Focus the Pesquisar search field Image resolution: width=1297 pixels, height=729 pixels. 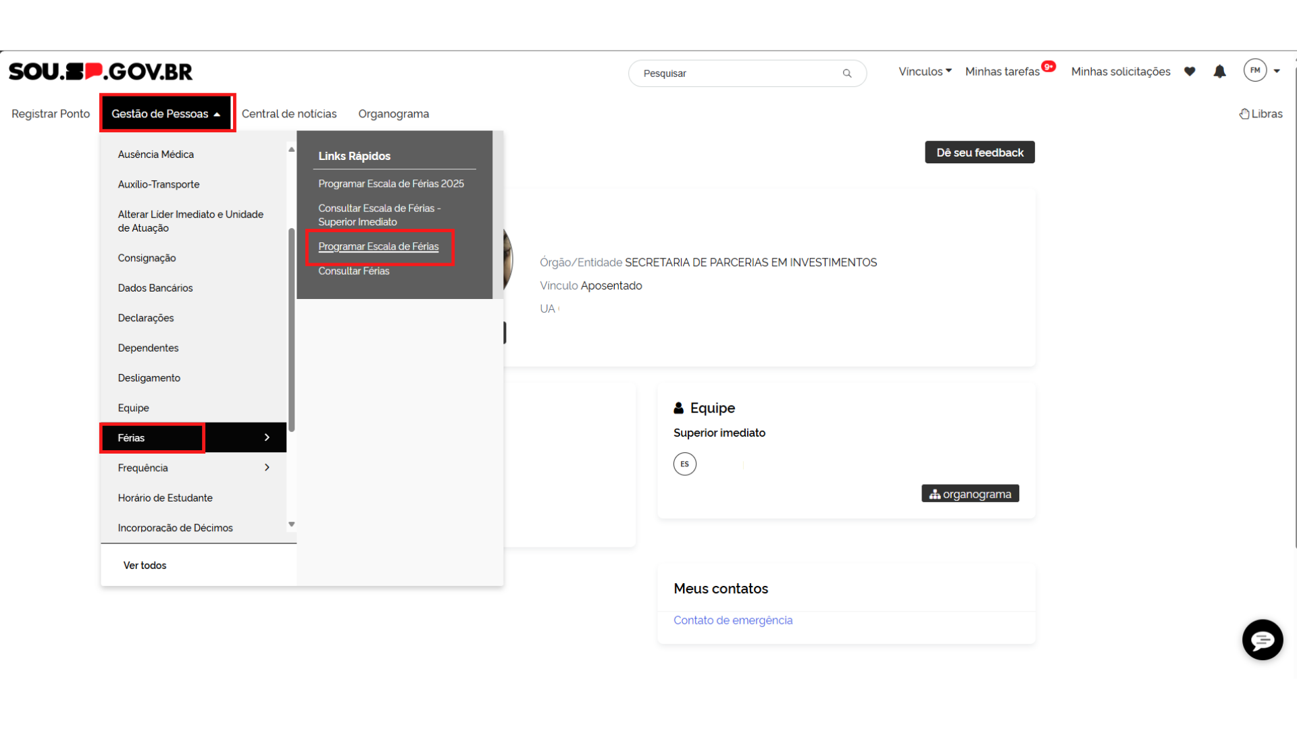coord(736,74)
